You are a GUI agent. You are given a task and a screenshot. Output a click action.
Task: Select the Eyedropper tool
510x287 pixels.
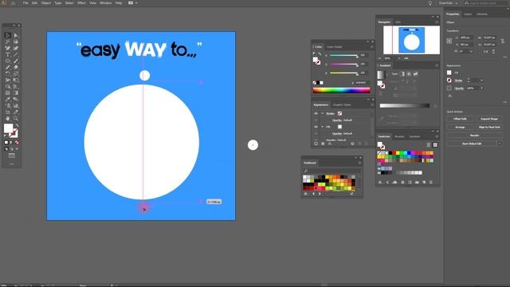point(8,99)
